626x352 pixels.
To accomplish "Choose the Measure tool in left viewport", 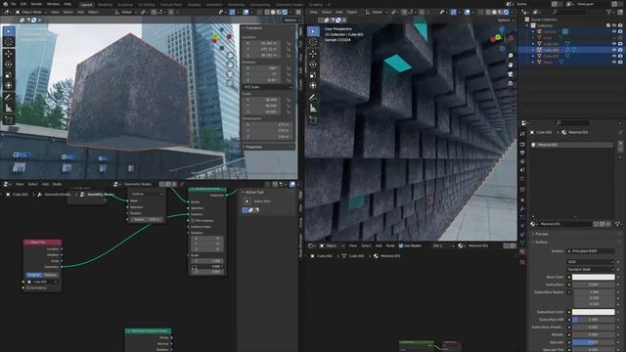I will pos(9,108).
